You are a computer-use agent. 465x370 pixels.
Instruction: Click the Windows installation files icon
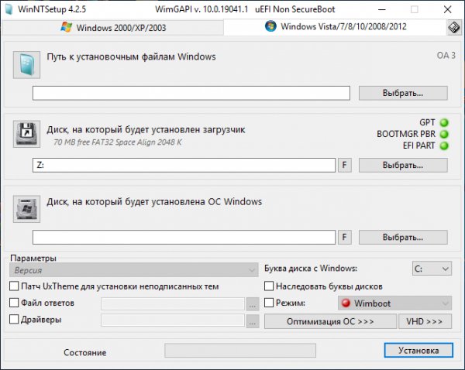point(26,65)
